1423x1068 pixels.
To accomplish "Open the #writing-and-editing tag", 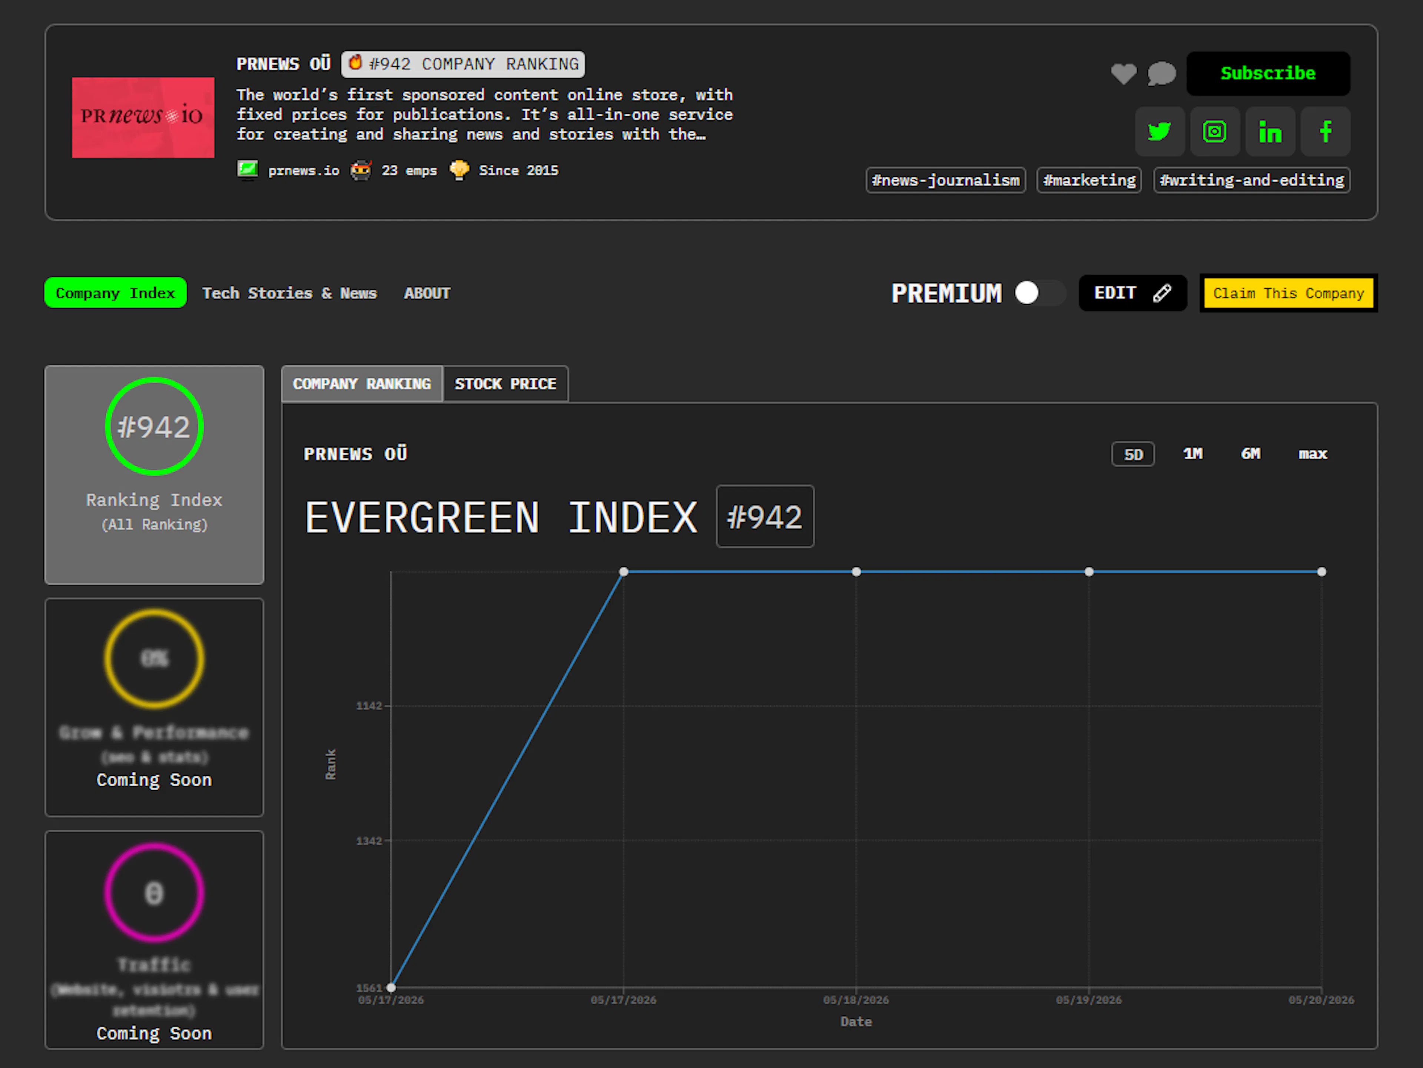I will tap(1252, 180).
